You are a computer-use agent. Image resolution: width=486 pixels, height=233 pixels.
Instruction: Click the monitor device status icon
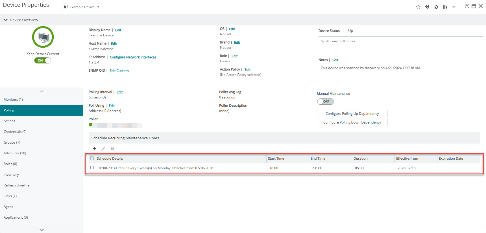coord(43,37)
